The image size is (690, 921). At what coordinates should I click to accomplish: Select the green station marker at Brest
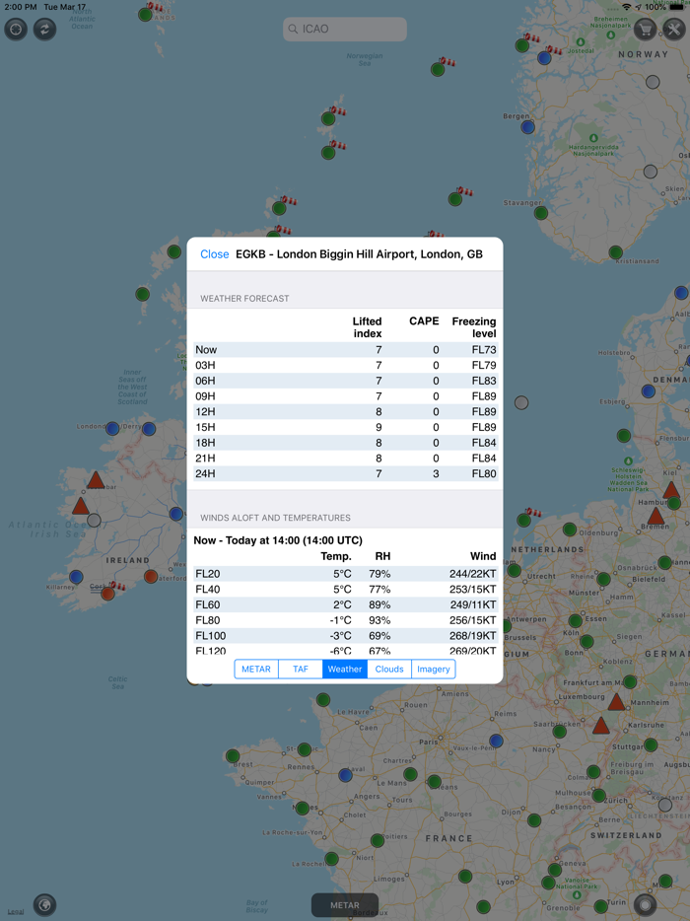pyautogui.click(x=233, y=756)
